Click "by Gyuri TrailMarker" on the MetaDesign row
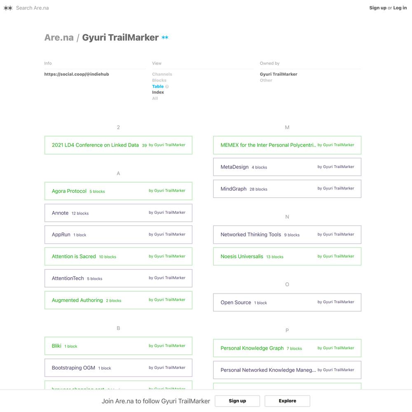This screenshot has width=412, height=412. coord(336,167)
